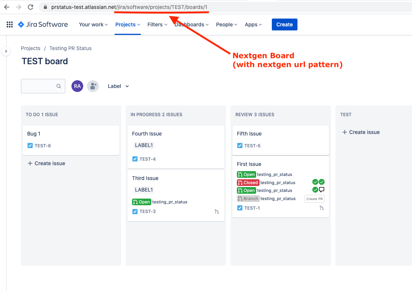
Task: Click the Branch badge in First Issue
Action: 248,199
